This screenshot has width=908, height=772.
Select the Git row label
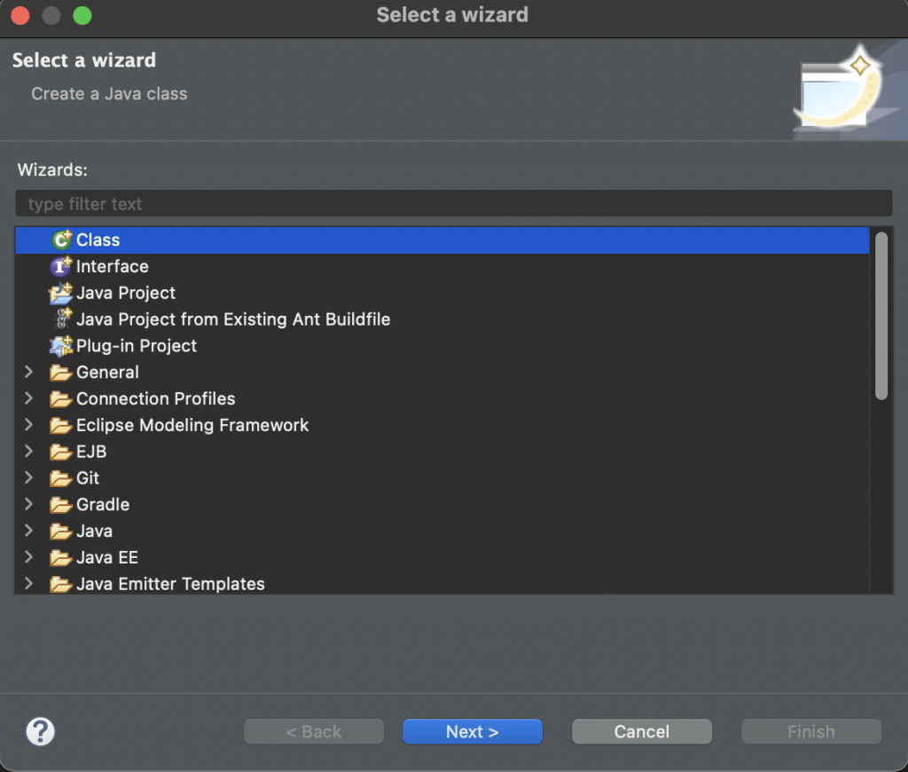88,478
